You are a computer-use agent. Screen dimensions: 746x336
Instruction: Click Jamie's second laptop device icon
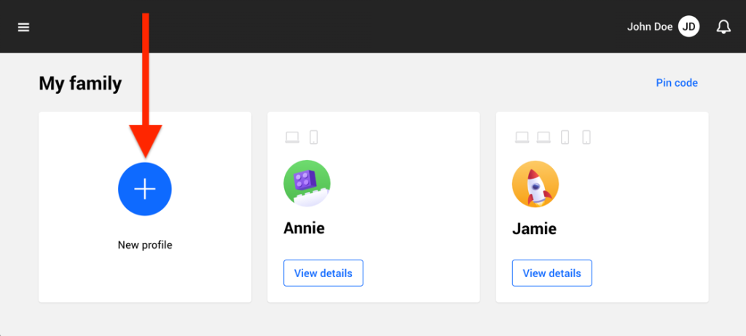tap(543, 137)
